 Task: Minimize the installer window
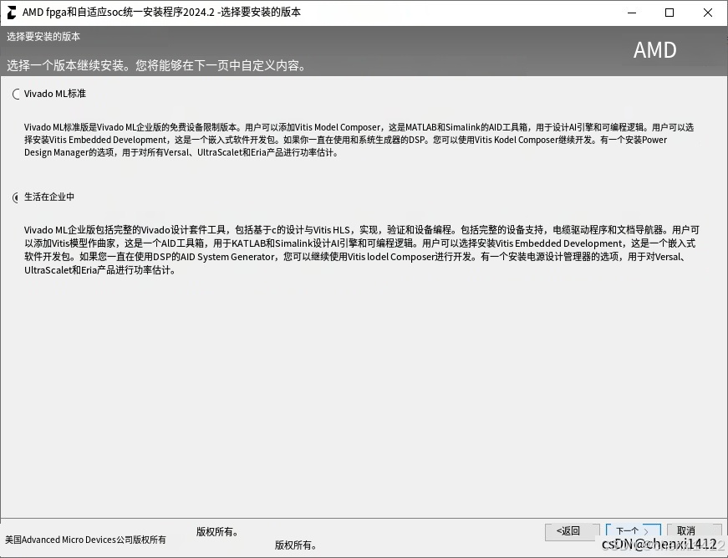[x=632, y=13]
